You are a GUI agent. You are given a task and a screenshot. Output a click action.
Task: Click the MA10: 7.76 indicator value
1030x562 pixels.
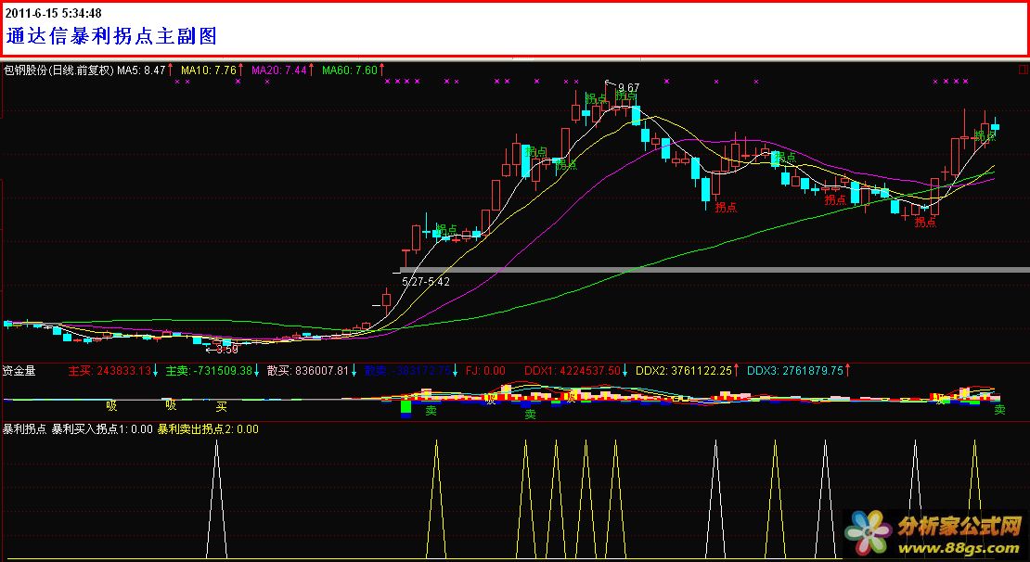click(x=208, y=70)
